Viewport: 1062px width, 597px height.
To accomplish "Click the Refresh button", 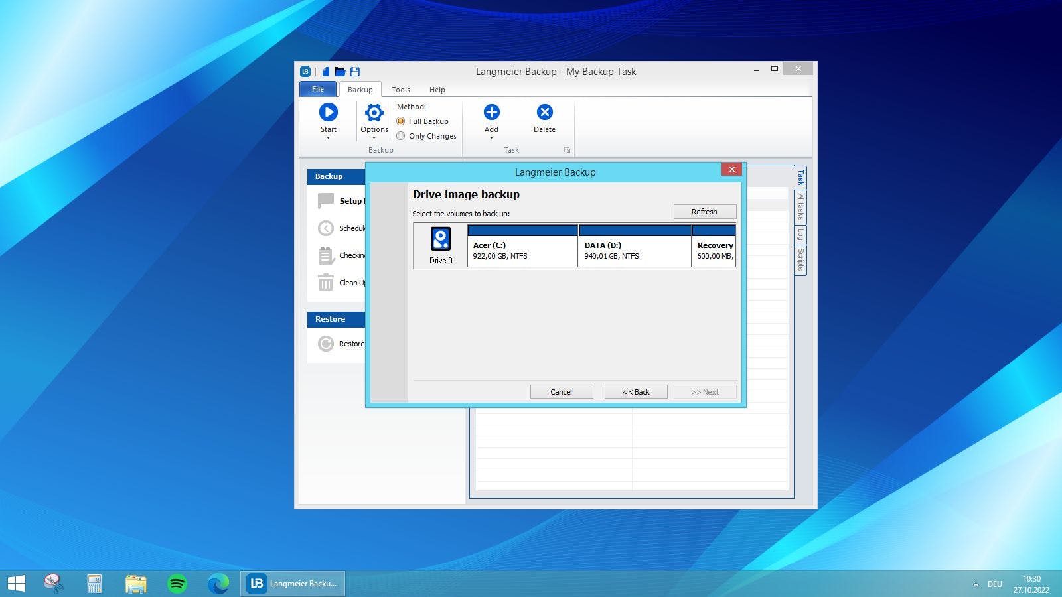I will [704, 212].
